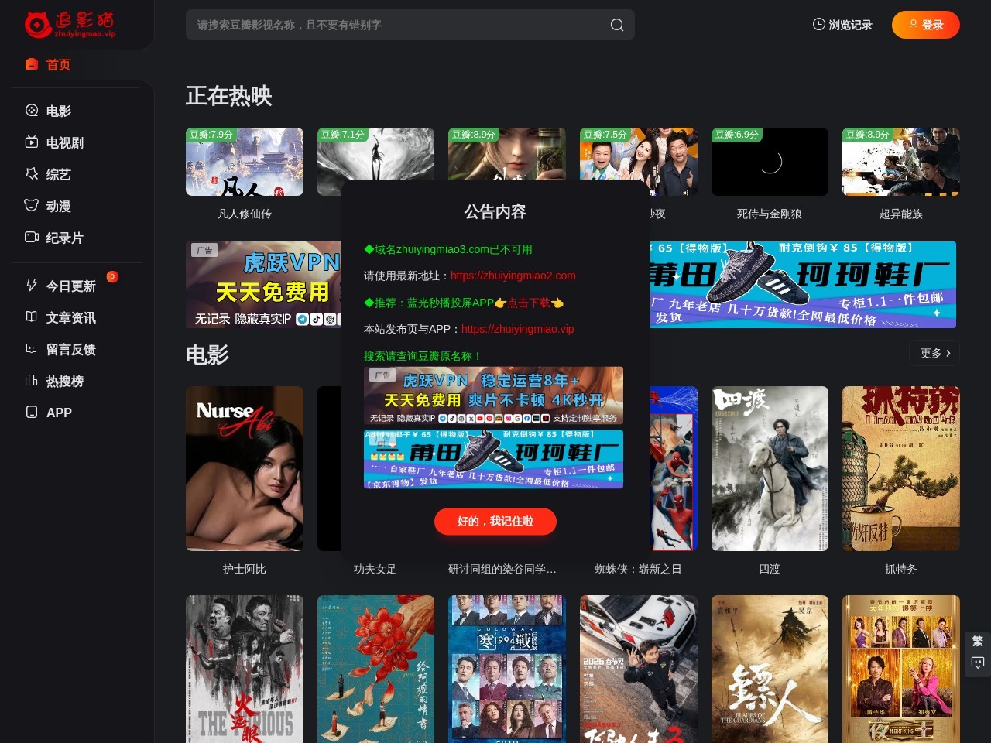Click the 文章资讯 book icon

32,317
